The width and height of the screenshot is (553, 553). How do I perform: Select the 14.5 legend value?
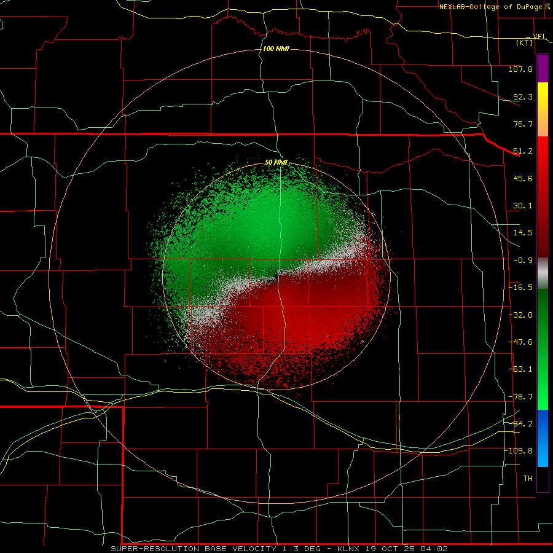coord(523,233)
